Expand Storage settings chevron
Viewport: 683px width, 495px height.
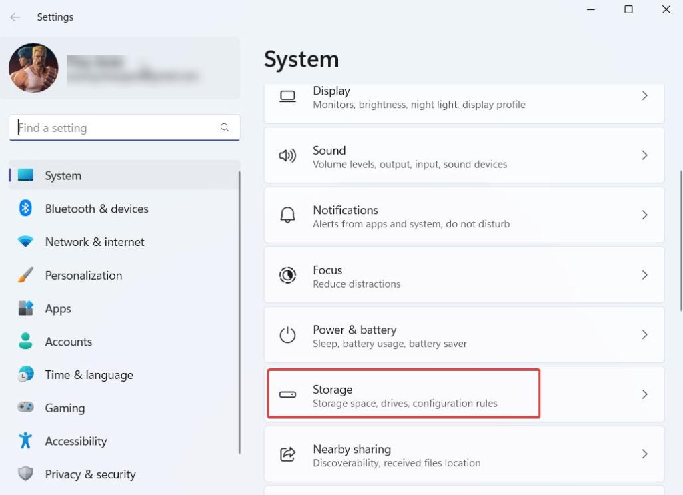click(645, 394)
